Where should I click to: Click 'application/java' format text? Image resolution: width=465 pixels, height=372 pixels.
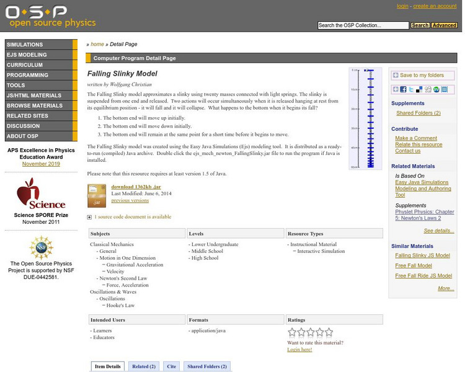coord(208,330)
